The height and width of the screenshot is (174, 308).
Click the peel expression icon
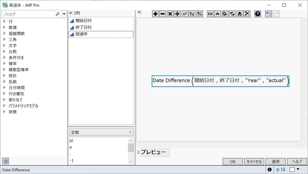[225, 14]
